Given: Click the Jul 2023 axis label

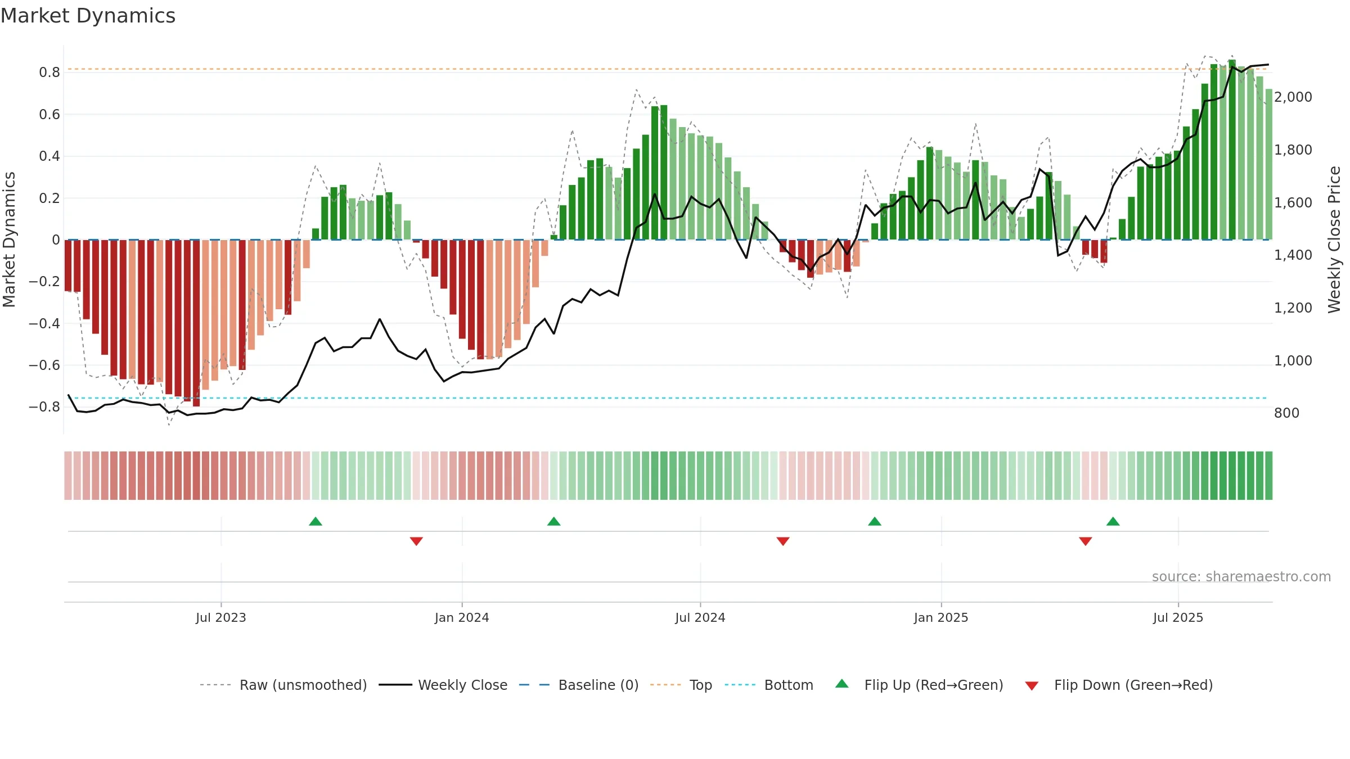Looking at the screenshot, I should [x=221, y=617].
